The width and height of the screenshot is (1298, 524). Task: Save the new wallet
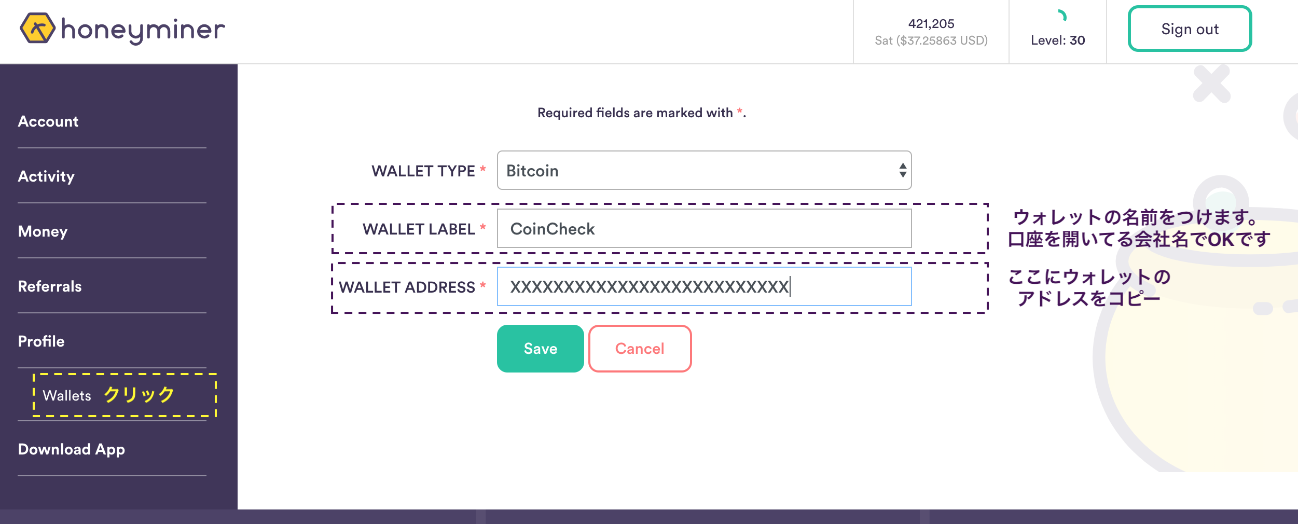540,349
